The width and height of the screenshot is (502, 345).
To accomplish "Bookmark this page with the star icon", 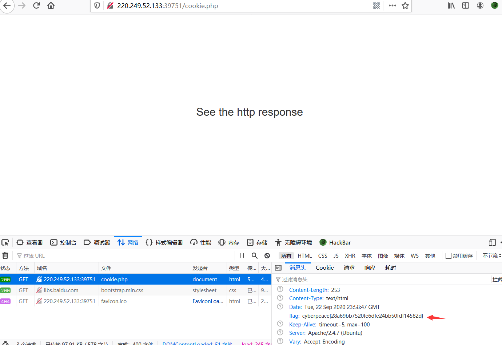I will (405, 5).
